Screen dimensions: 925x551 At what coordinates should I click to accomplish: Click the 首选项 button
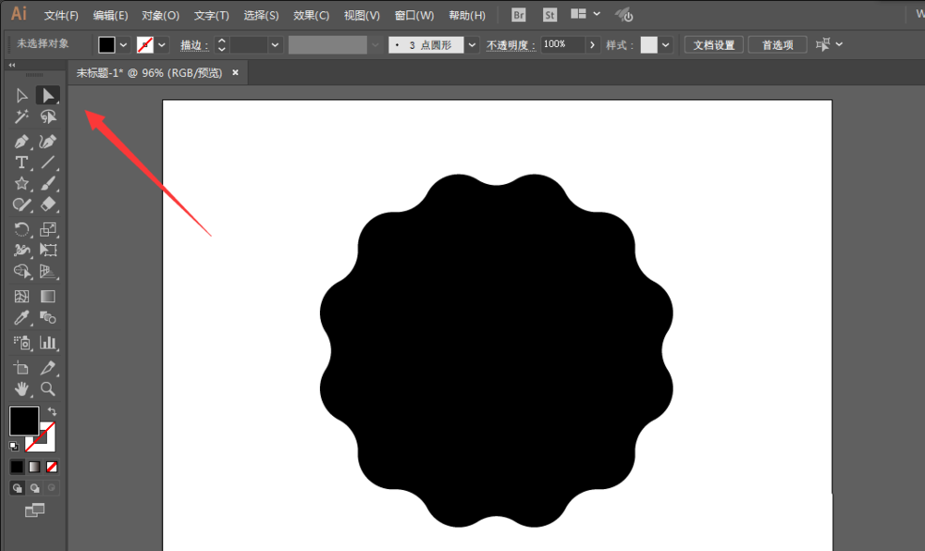778,44
